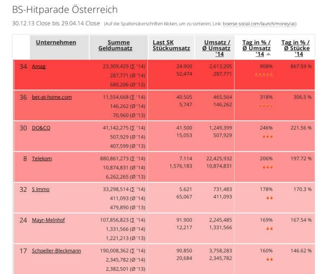Open the Amag company link
Viewport: 318px width, 274px height.
[x=39, y=66]
